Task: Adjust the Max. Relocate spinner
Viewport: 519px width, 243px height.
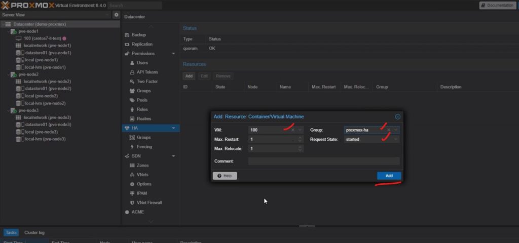Action: 300,149
